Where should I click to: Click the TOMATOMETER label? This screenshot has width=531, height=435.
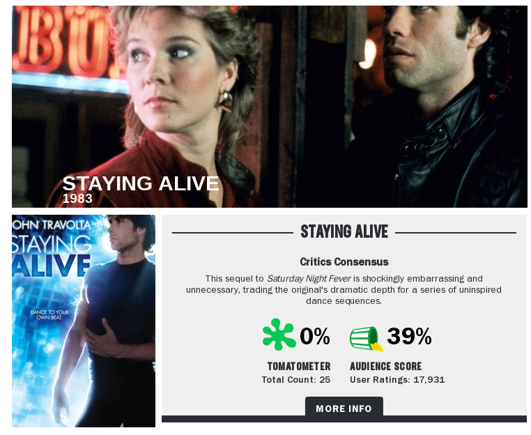299,366
